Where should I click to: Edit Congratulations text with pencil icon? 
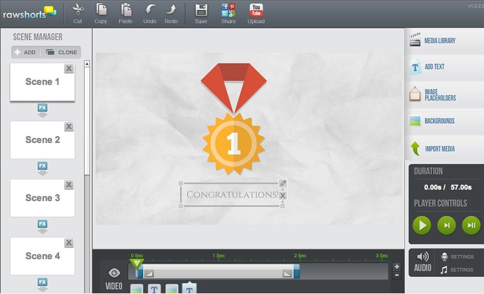283,184
